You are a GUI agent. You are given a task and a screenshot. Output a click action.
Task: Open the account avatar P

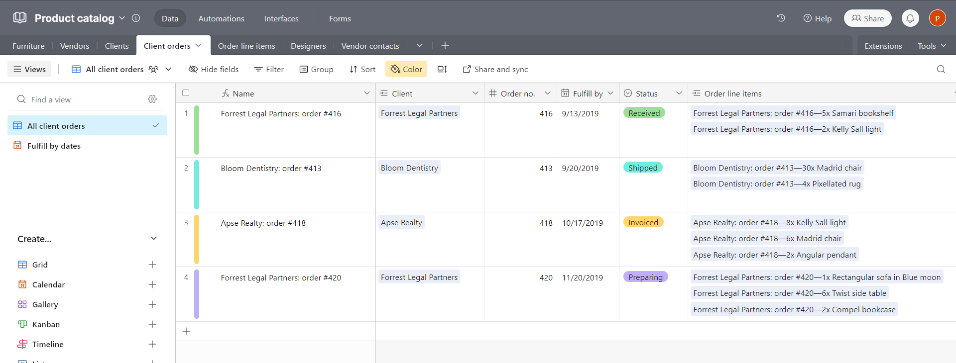point(938,18)
